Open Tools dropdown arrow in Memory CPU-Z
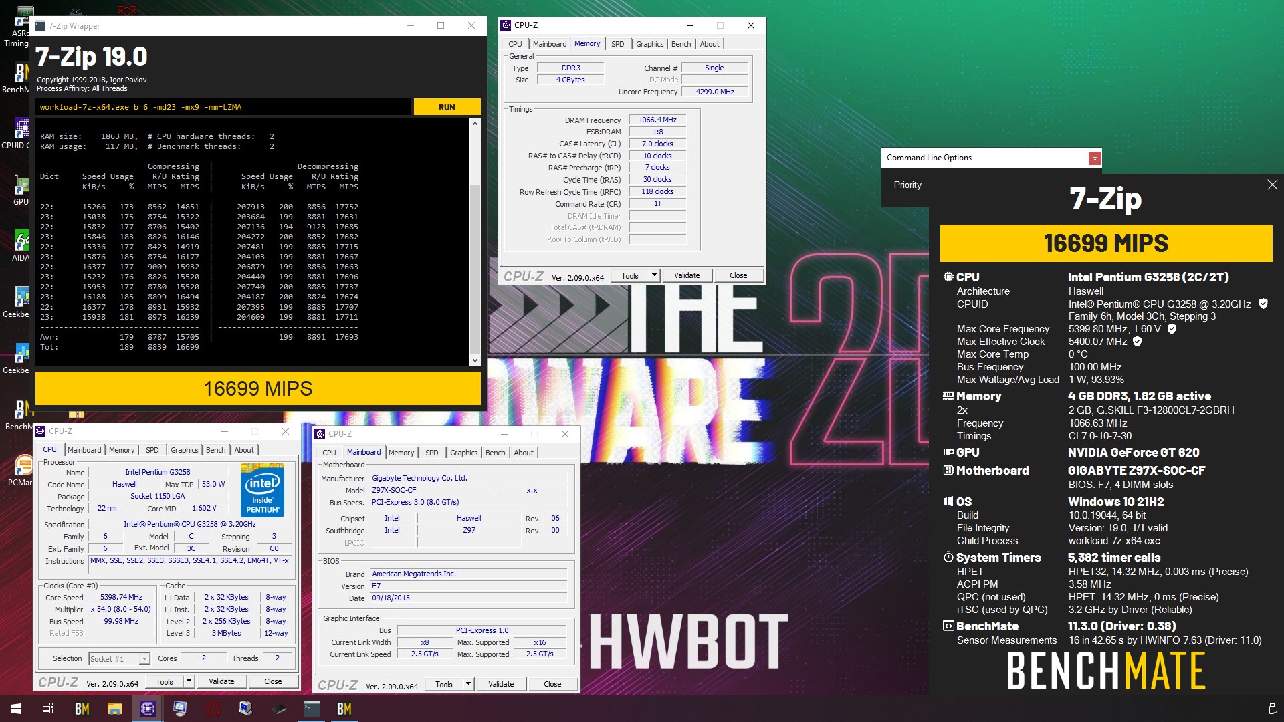This screenshot has width=1284, height=722. coord(654,275)
